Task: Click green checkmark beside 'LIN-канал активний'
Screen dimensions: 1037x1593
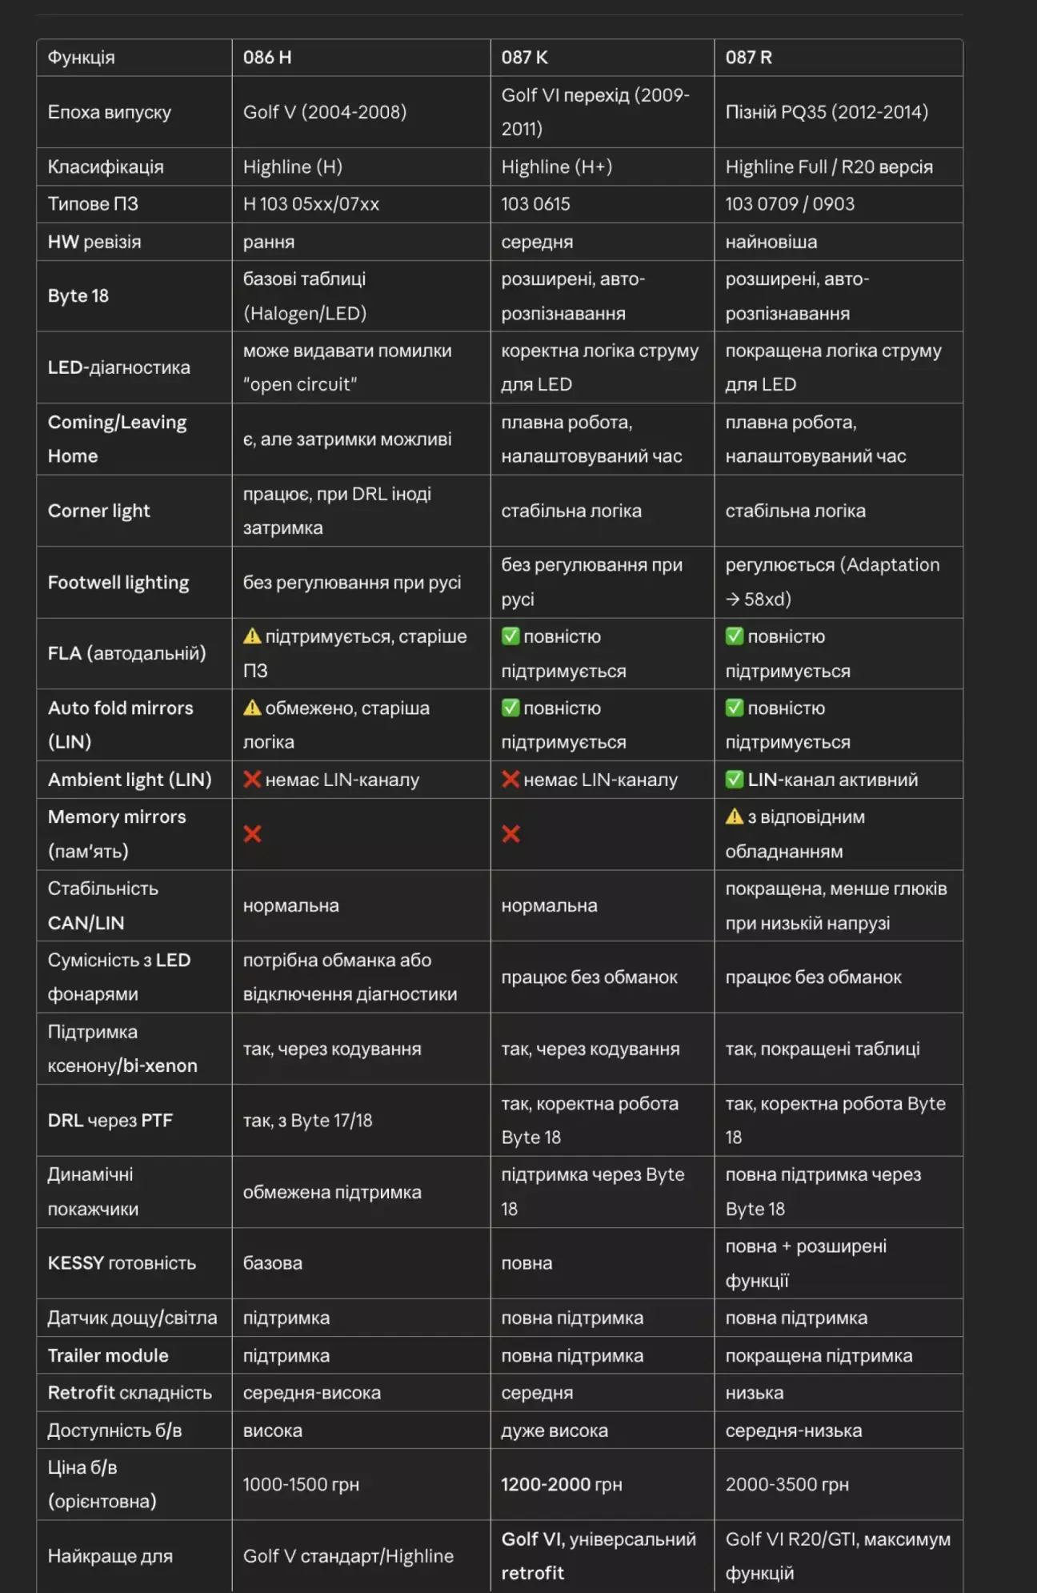Action: [735, 779]
